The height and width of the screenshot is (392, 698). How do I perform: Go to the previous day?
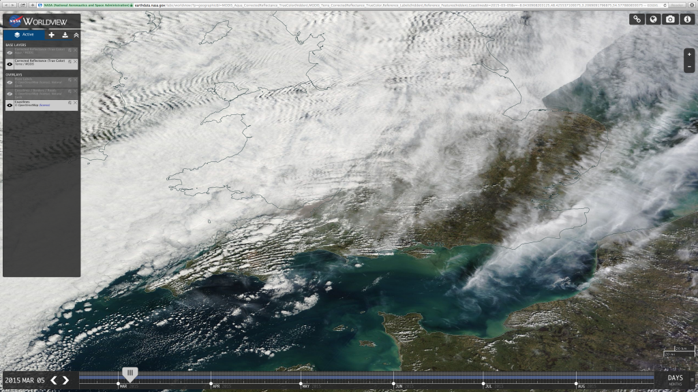coord(54,380)
